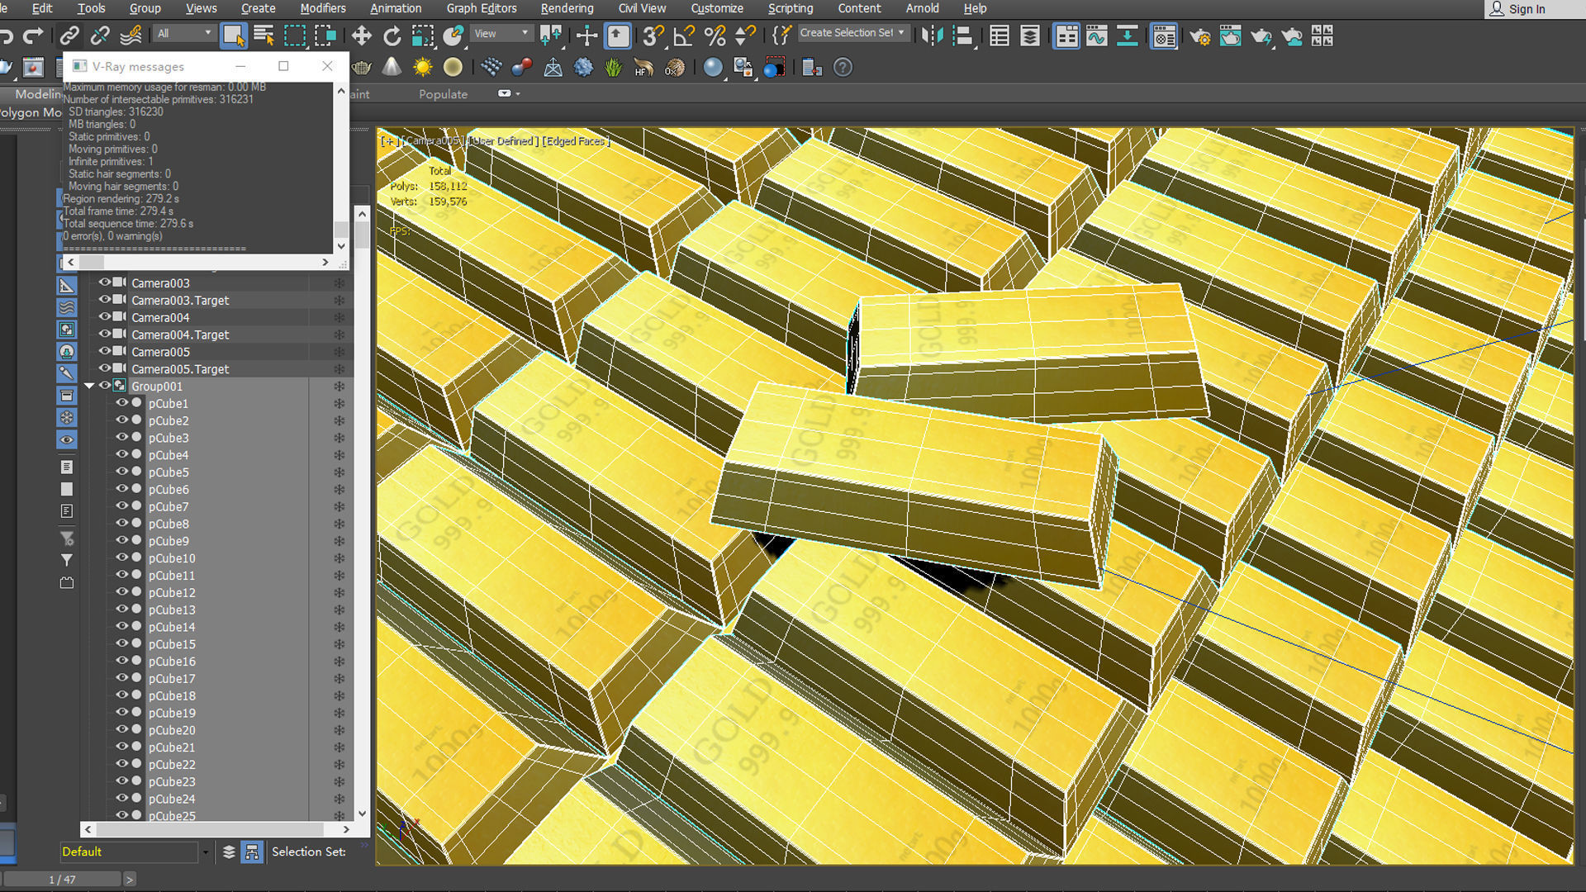
Task: Open the Edit menu
Action: coord(42,8)
